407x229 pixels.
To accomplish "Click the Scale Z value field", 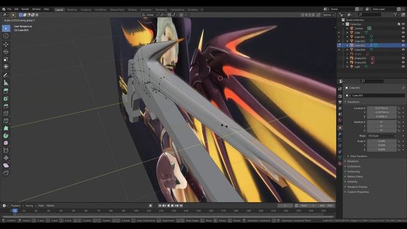I will 382,150.
